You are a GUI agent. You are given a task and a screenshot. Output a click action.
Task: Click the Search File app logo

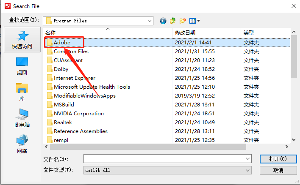(8, 6)
